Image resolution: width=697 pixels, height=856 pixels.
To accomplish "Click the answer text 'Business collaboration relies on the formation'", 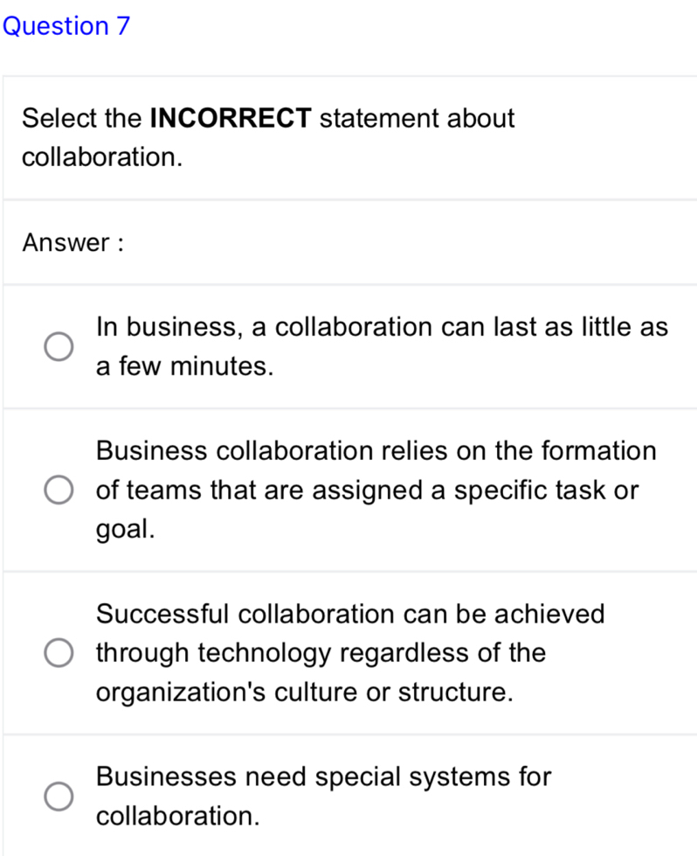I will coord(376,451).
